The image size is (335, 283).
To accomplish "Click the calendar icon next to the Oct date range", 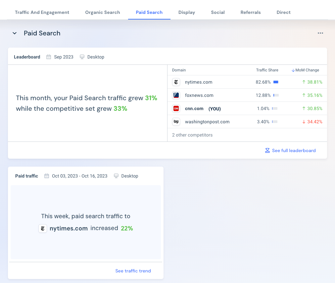I will (x=46, y=176).
